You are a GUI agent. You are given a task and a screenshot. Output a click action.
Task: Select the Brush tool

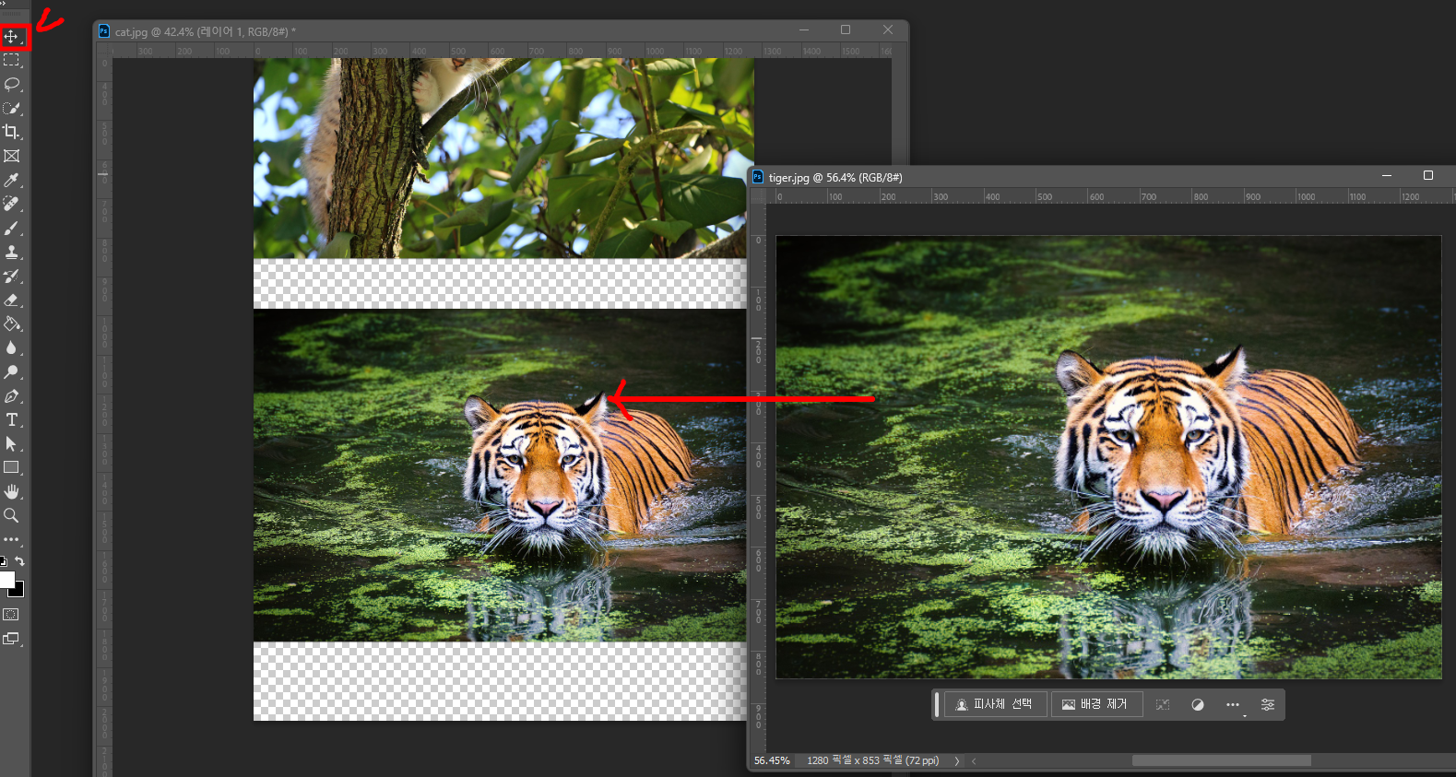tap(12, 228)
